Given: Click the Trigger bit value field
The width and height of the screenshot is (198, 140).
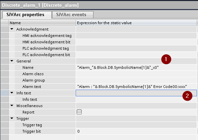Looking at the screenshot, I should point(136,131).
